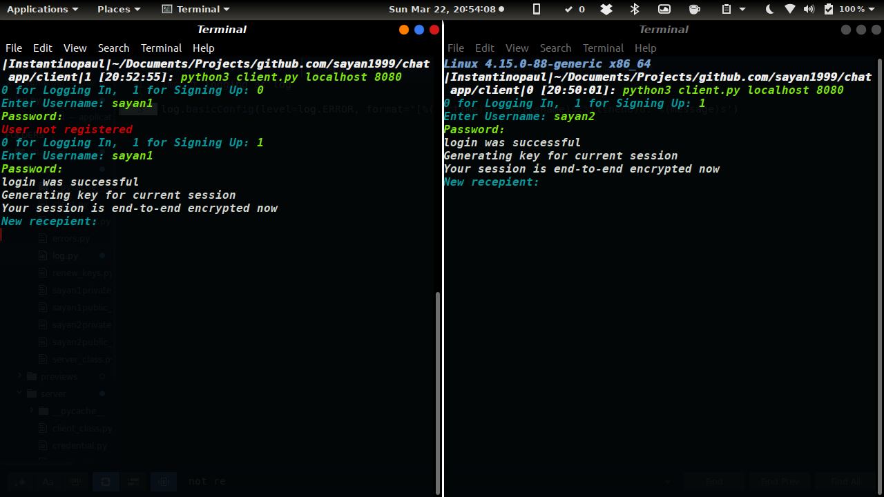Image resolution: width=884 pixels, height=497 pixels.
Task: Click 'Generating key for current session' in left terminal
Action: 119,195
